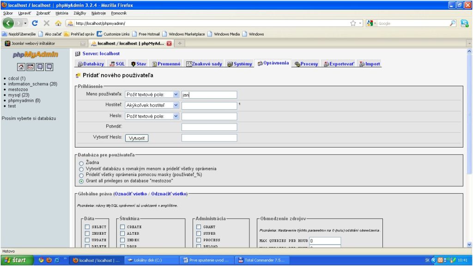Check the INDEX privilege checkbox

122,240
